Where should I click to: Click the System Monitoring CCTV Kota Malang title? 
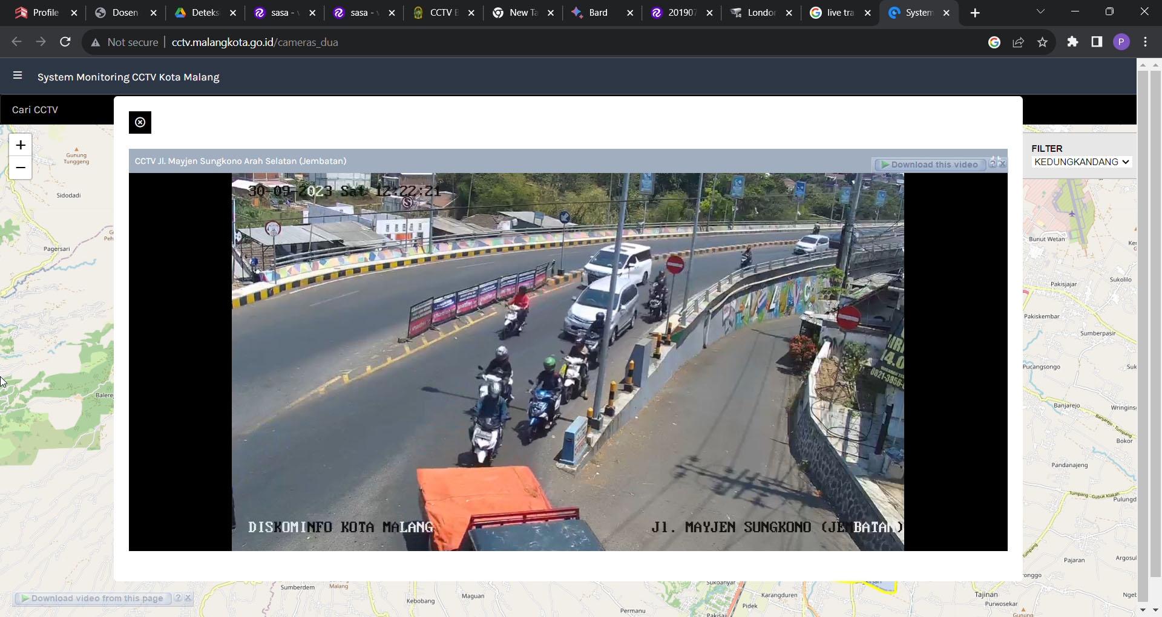coord(128,77)
